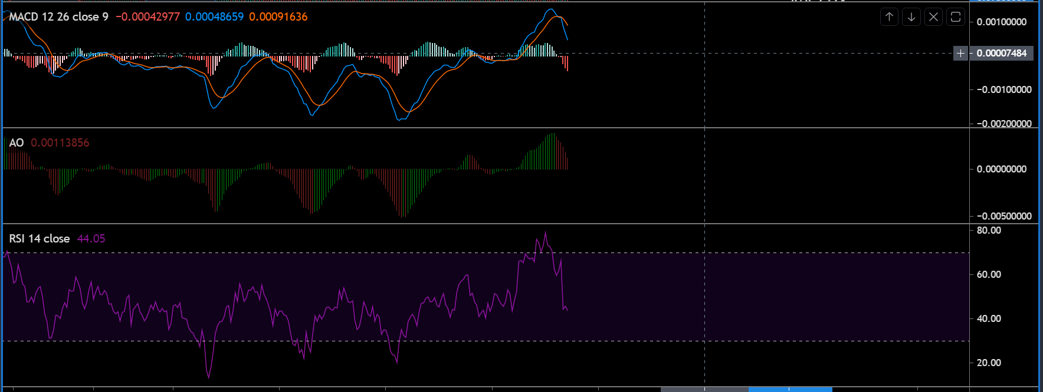Image resolution: width=1043 pixels, height=392 pixels.
Task: Delete the MACD pane with X icon
Action: tap(933, 17)
